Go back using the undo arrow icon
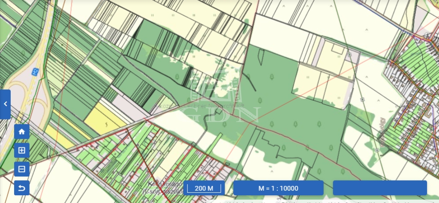 [x=22, y=188]
